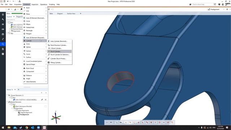Choose Auto Cylinder (Nominal)... from submenu

[60, 41]
